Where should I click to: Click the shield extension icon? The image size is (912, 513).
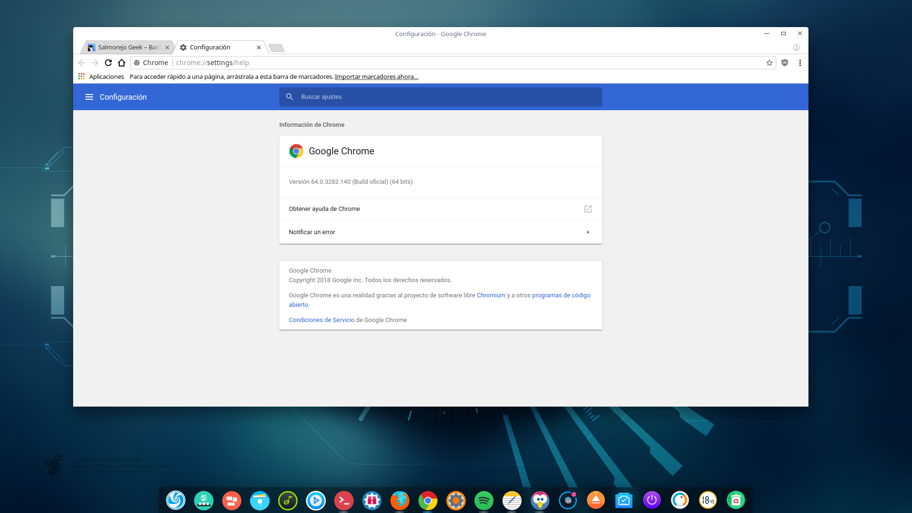click(x=785, y=63)
